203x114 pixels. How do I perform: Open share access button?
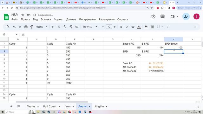coord(186,16)
